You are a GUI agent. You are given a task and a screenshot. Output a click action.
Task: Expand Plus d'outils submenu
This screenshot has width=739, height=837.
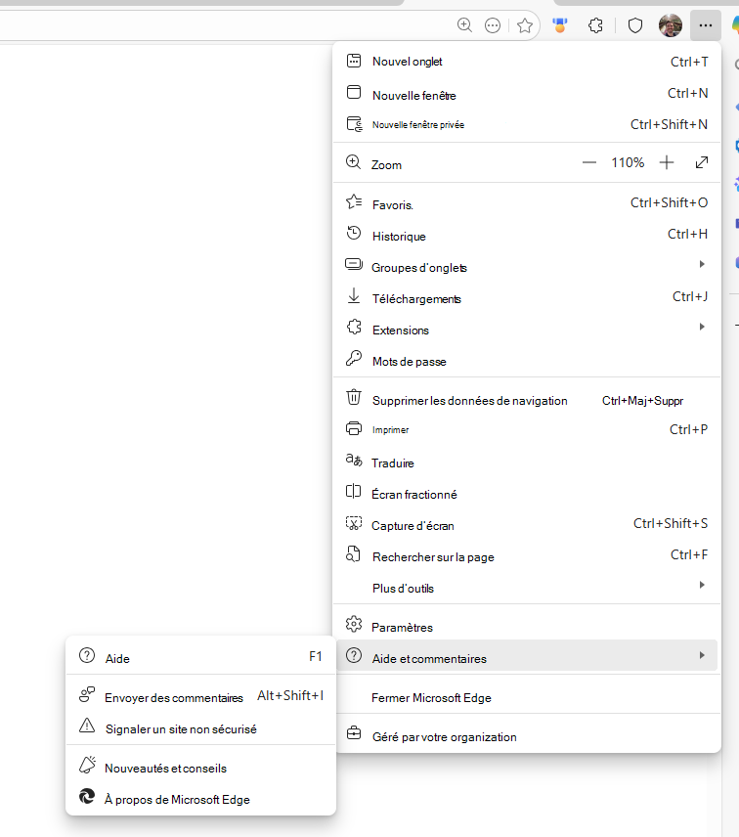pyautogui.click(x=527, y=587)
